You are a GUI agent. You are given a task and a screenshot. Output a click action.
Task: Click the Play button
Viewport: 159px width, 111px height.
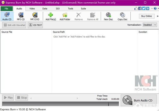tap(8, 98)
